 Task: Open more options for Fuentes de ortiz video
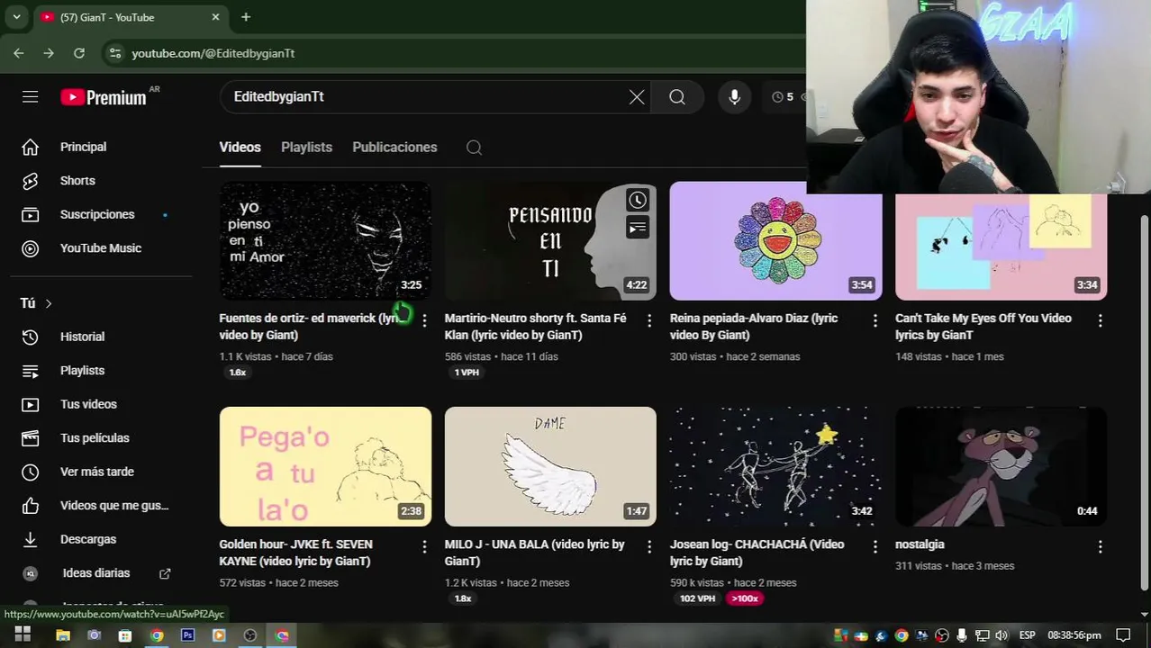tap(424, 320)
